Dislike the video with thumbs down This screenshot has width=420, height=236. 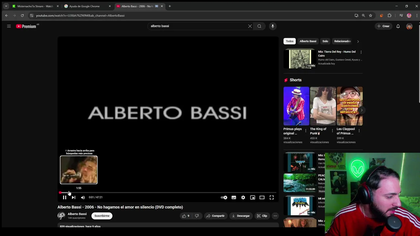(197, 216)
